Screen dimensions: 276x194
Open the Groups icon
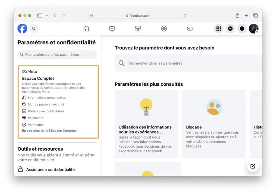[164, 29]
